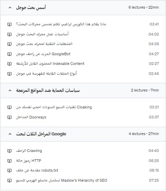
Task: Open the robots.txt introduction lecture title
Action: (x=37, y=170)
